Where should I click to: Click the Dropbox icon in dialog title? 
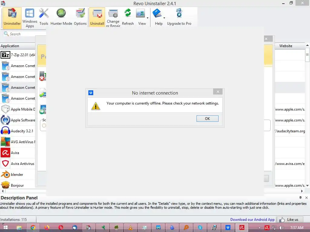click(91, 93)
